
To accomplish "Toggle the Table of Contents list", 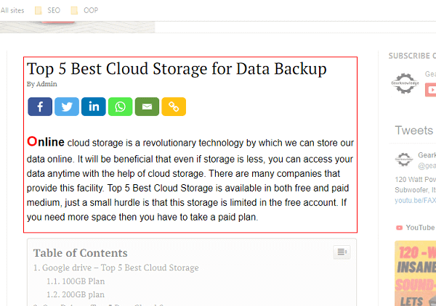I will pos(342,252).
